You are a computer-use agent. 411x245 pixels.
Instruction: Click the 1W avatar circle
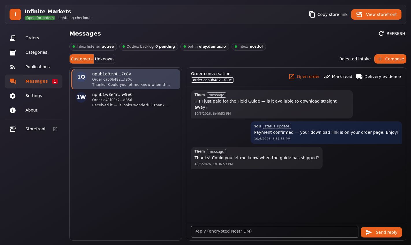81,97
